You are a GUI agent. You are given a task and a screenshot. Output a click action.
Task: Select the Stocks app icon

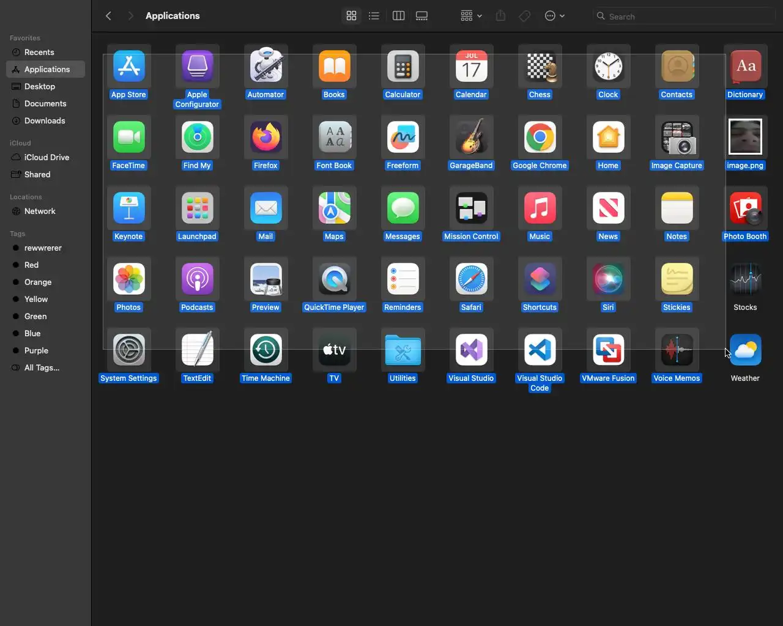pyautogui.click(x=745, y=279)
